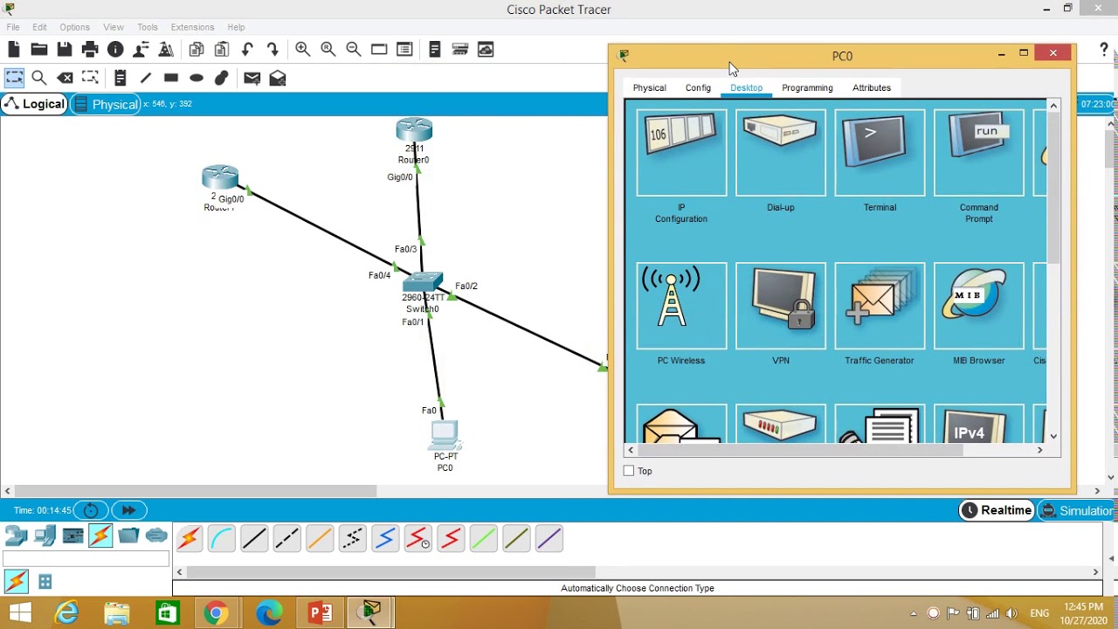The width and height of the screenshot is (1118, 629).
Task: Select Router0 on the workspace
Action: (414, 131)
